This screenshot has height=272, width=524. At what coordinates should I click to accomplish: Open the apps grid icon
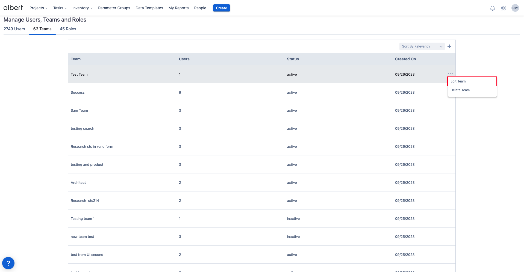(x=503, y=8)
